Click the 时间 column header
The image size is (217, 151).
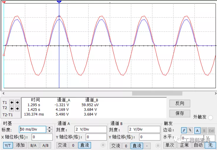35,100
